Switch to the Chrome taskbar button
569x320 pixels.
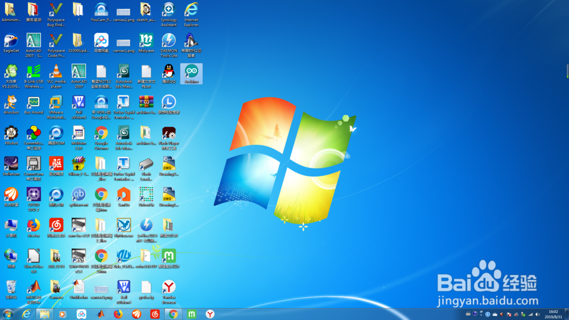click(173, 314)
